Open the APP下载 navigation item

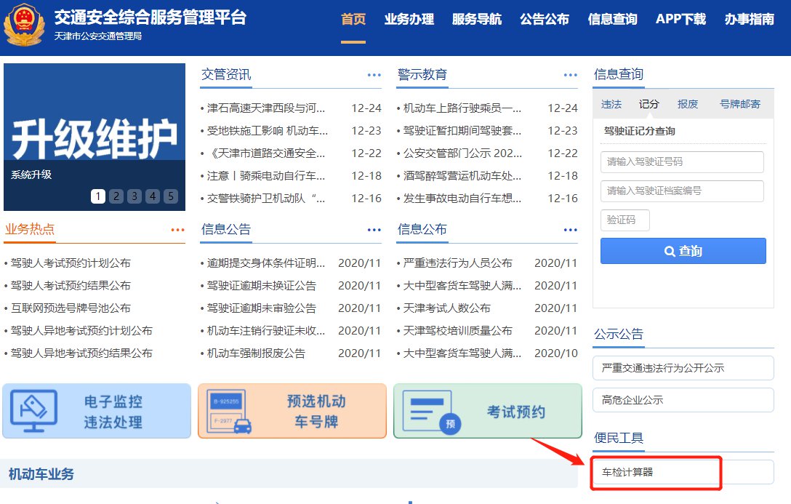click(x=680, y=20)
